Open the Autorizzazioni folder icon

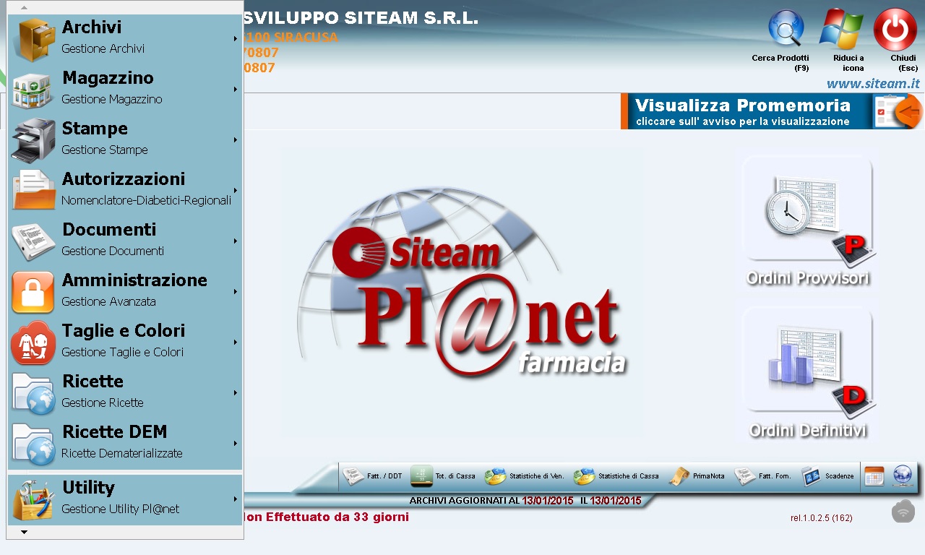click(x=33, y=190)
